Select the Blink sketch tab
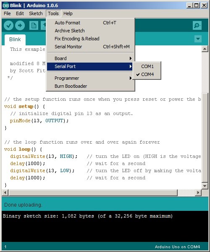 [15, 39]
